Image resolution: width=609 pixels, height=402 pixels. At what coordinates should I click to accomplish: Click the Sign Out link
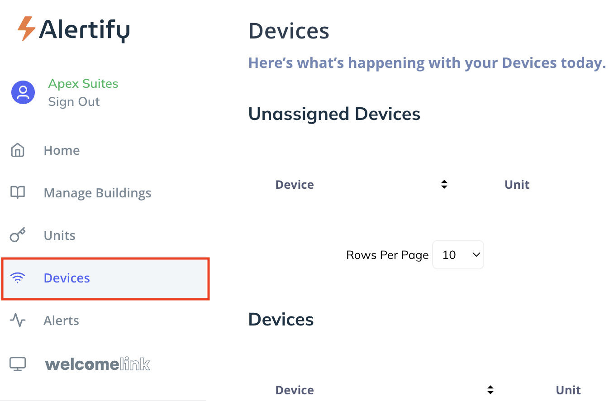(x=74, y=102)
